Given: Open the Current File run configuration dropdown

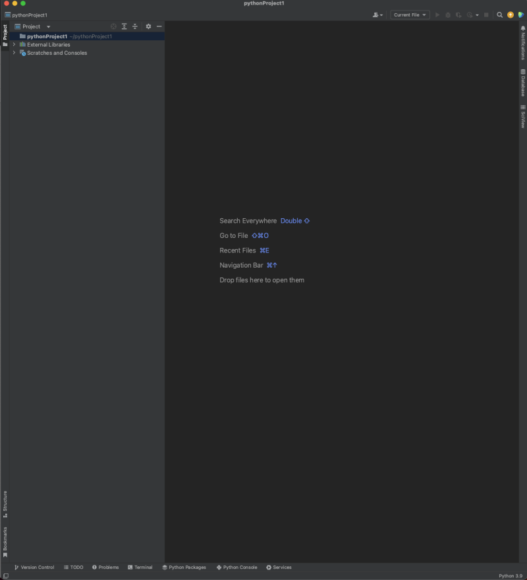Looking at the screenshot, I should [410, 14].
